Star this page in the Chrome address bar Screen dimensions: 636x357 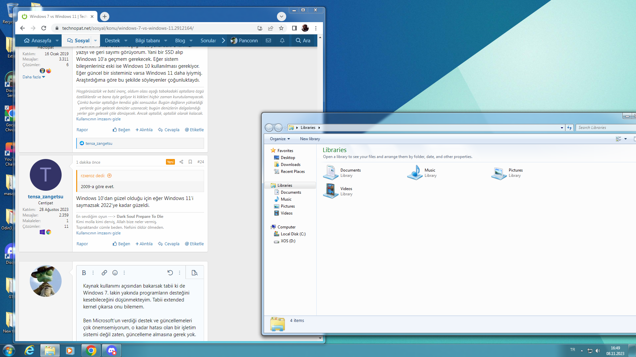(x=281, y=28)
